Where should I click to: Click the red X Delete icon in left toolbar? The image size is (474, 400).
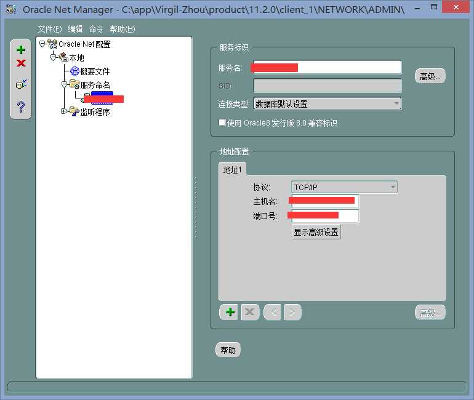(21, 63)
